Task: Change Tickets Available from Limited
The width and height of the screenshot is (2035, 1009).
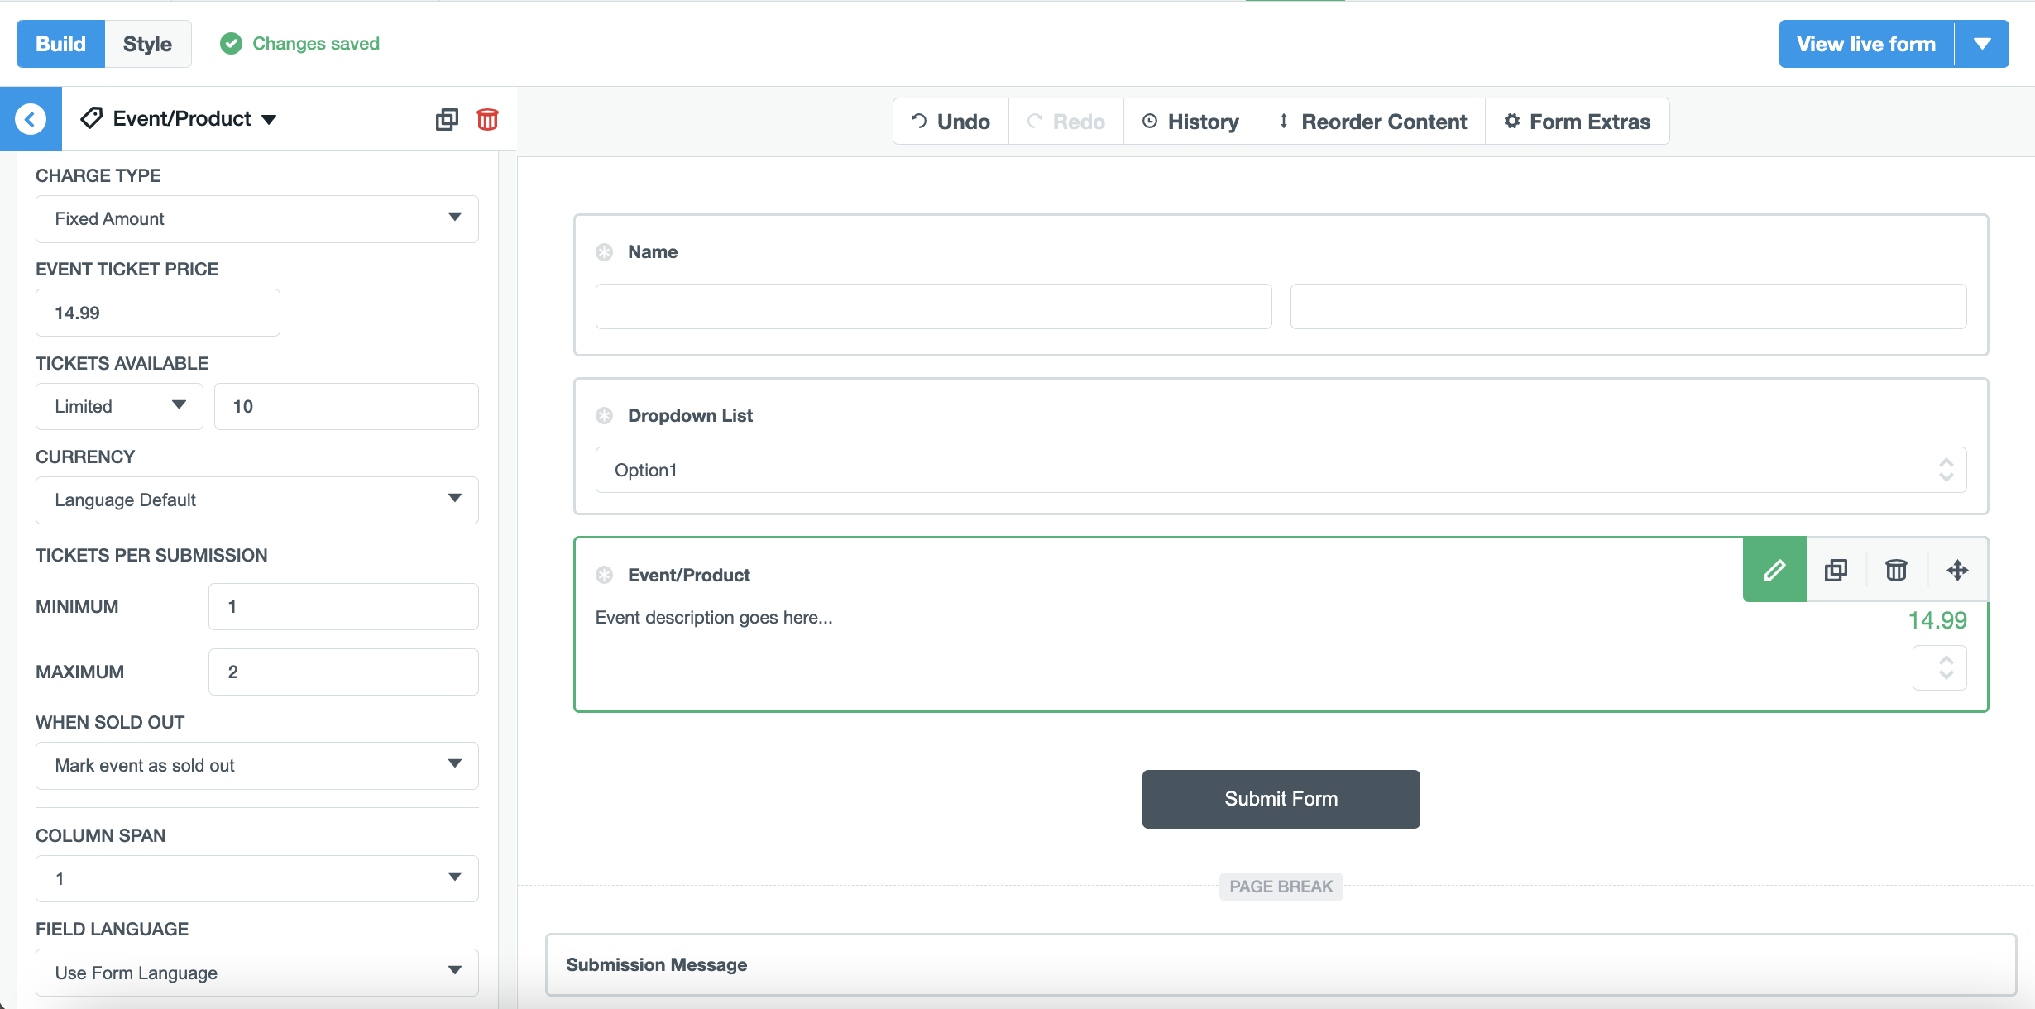Action: [x=118, y=406]
